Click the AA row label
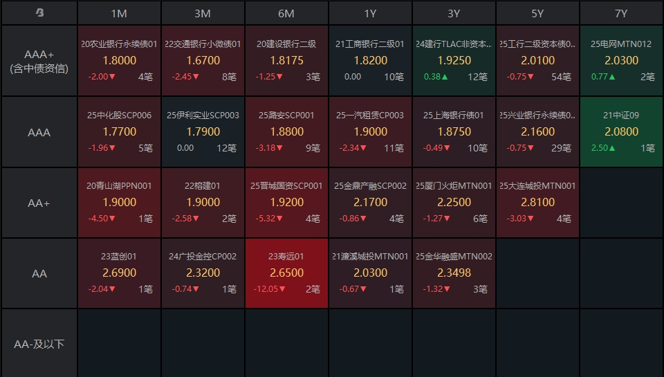Screen dimensions: 664x377 pyautogui.click(x=39, y=273)
